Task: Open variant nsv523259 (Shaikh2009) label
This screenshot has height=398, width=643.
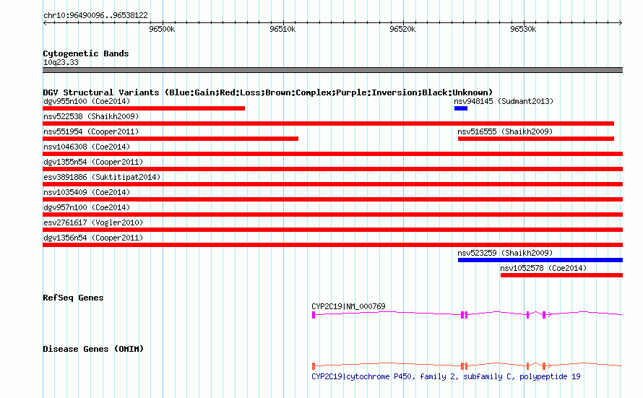Action: [505, 253]
